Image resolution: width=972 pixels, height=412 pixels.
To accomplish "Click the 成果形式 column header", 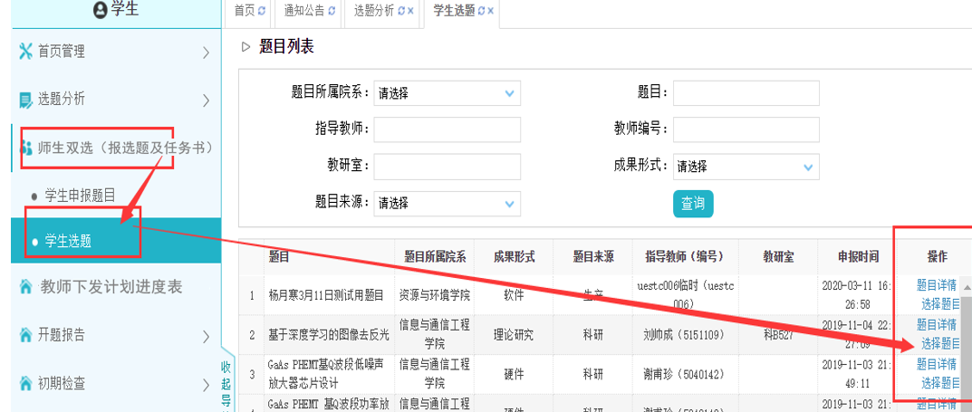I will point(514,257).
